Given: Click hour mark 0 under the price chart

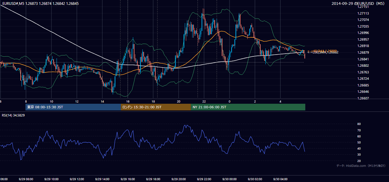Looking at the screenshot, I should click(x=230, y=101).
